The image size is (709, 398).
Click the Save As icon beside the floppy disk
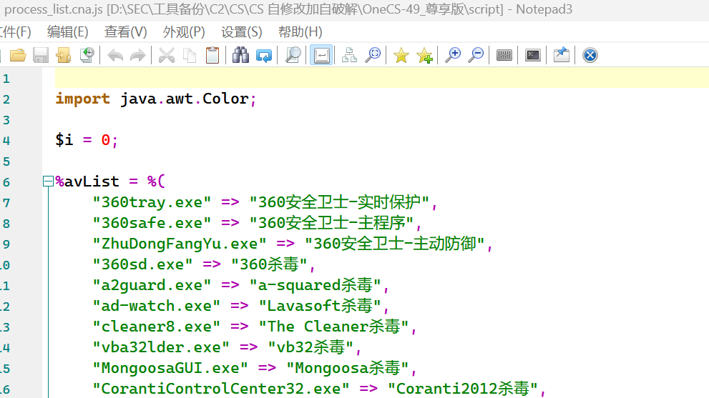(63, 55)
